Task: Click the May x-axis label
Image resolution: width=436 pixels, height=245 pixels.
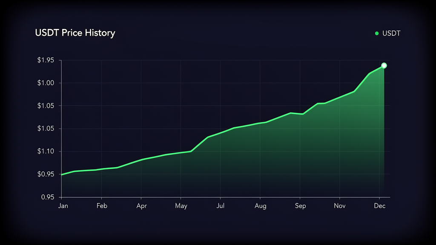Action: coord(181,206)
